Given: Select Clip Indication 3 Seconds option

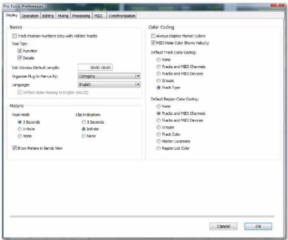Looking at the screenshot, I should point(84,122).
